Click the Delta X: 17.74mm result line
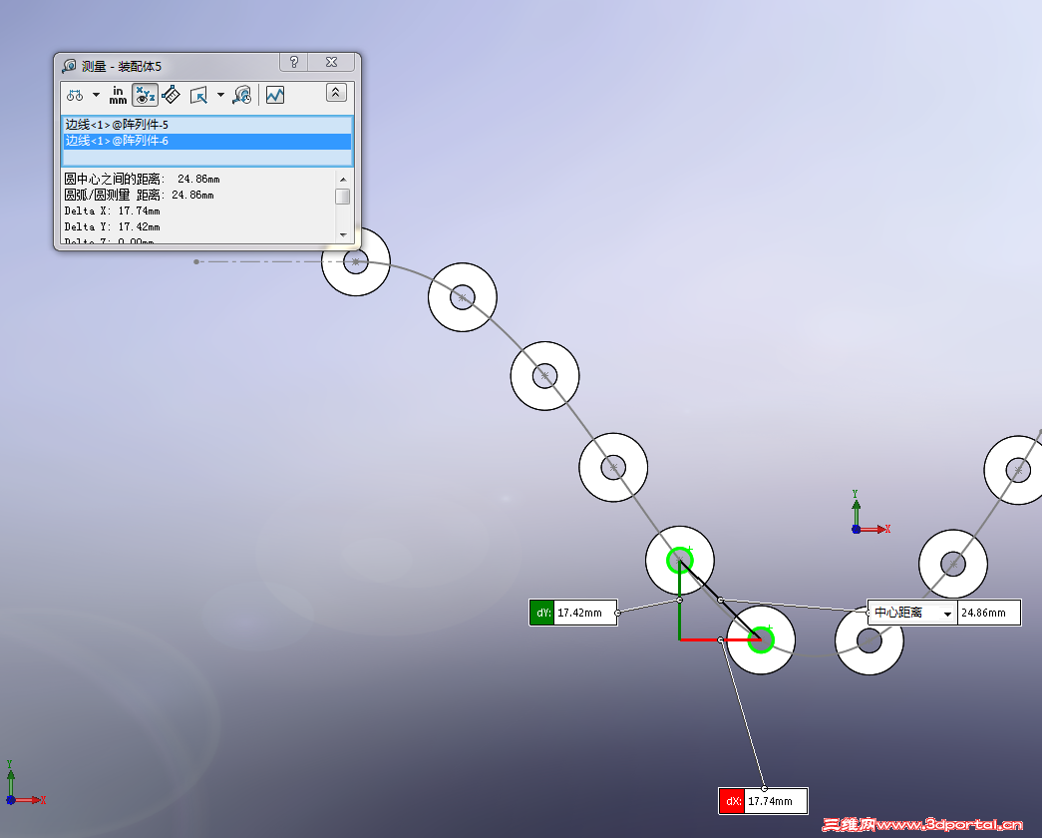 click(x=112, y=210)
